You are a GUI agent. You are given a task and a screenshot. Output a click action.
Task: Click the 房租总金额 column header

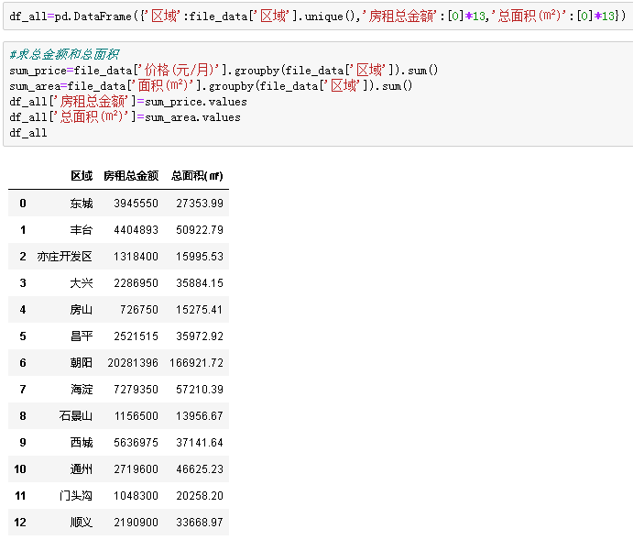pos(131,176)
